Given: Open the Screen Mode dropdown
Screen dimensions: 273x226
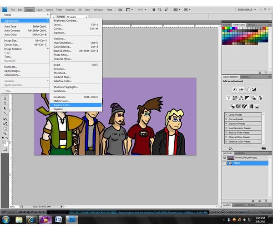Looking at the screenshot, I should click(187, 10).
